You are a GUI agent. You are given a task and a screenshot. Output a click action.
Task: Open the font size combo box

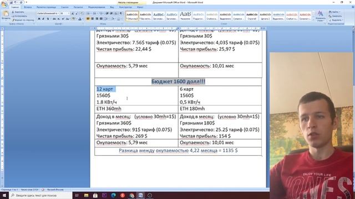(65, 13)
